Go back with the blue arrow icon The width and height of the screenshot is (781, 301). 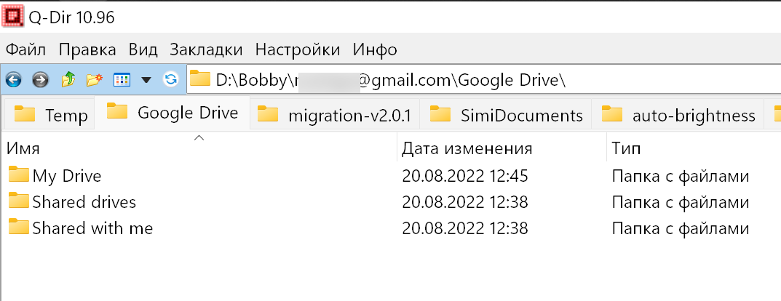[x=13, y=79]
